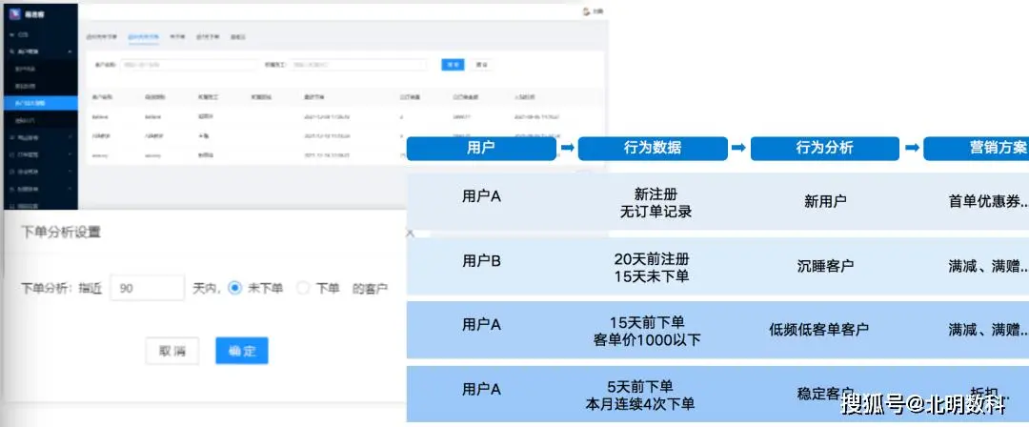Image resolution: width=1029 pixels, height=427 pixels.
Task: Click the 新用户 cell
Action: click(825, 202)
